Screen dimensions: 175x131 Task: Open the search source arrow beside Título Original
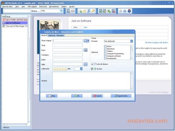pyautogui.click(x=88, y=41)
